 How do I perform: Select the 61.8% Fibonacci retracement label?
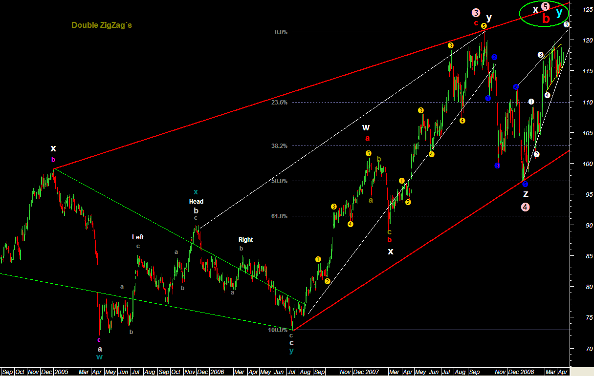[x=280, y=216]
